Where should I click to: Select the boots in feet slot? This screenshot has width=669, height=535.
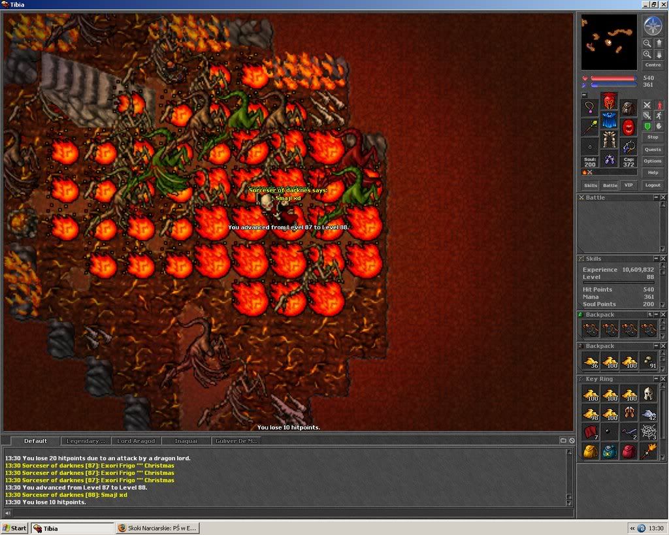tap(610, 159)
